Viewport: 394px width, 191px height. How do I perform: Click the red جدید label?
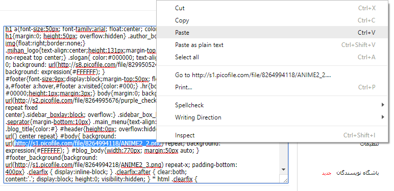click(x=327, y=173)
